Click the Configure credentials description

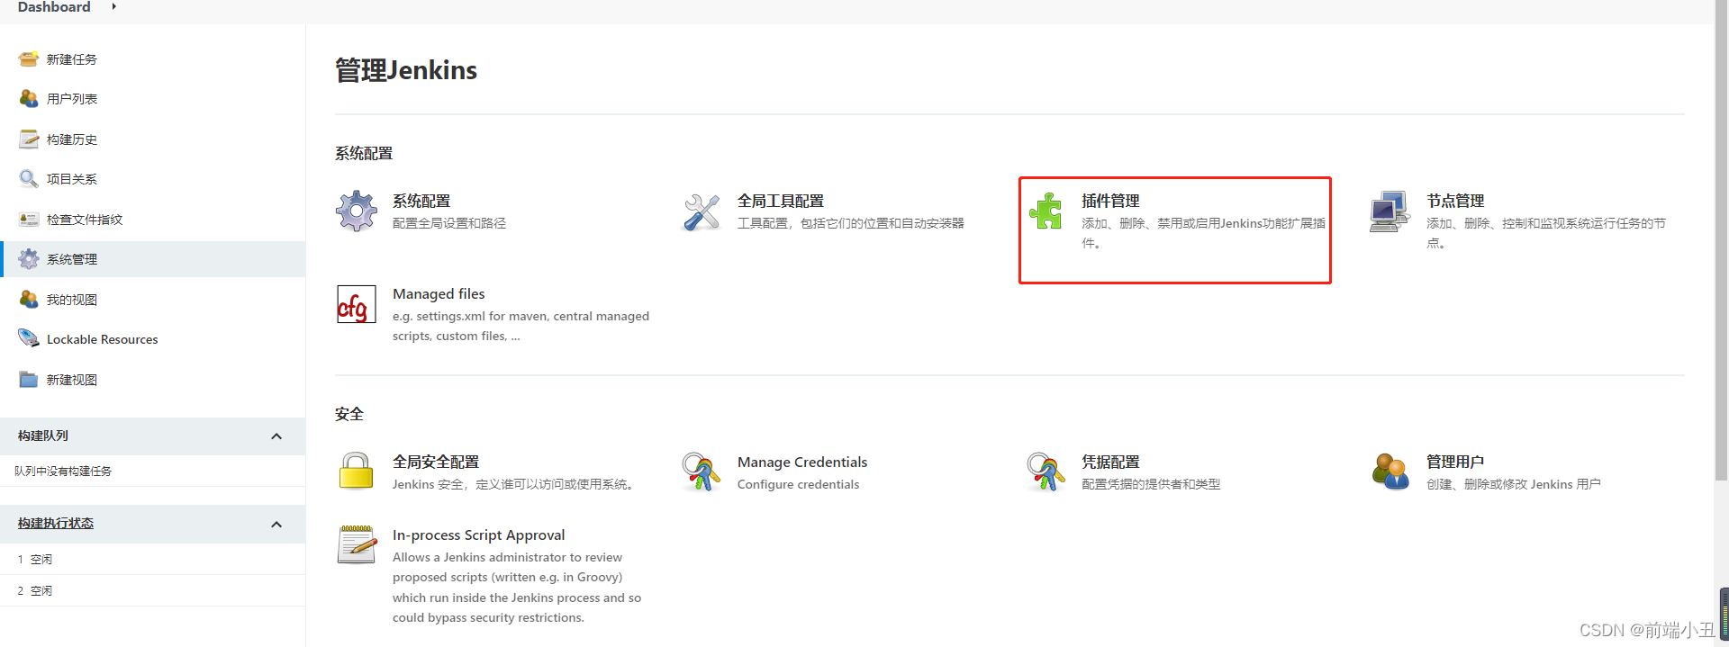coord(799,484)
